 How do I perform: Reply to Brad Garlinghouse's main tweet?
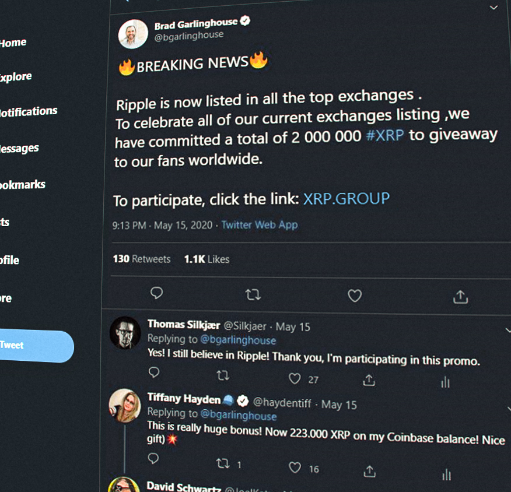[157, 293]
